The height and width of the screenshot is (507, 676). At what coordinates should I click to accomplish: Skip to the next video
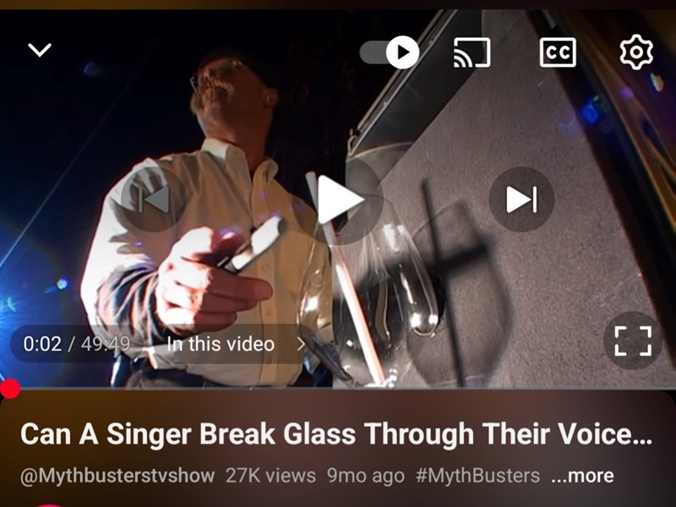point(521,199)
